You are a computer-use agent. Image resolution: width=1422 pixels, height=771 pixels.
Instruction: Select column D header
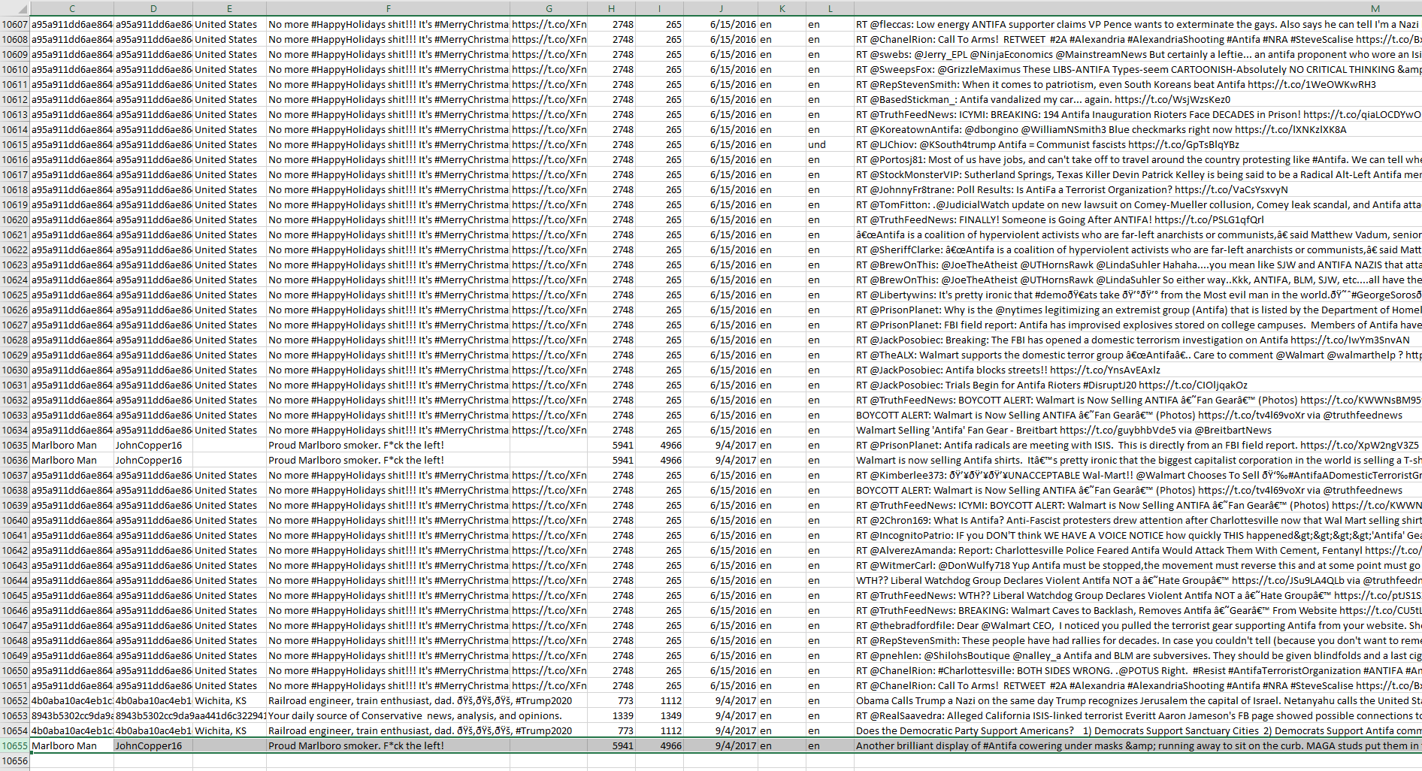coord(153,8)
